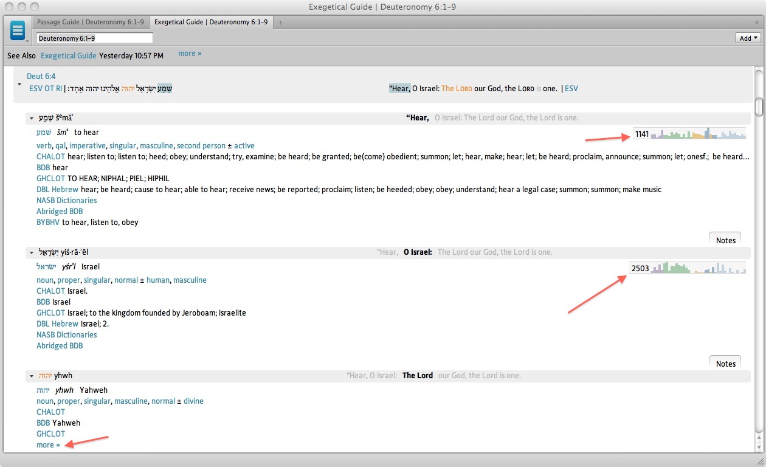This screenshot has width=766, height=467.
Task: Click the vertical scrollbar thumb
Action: click(x=758, y=106)
